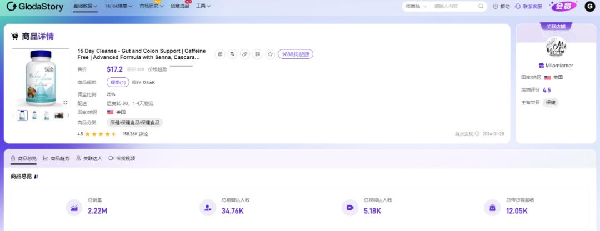600x231 pixels.
Task: Open the QR code icon
Action: click(257, 54)
